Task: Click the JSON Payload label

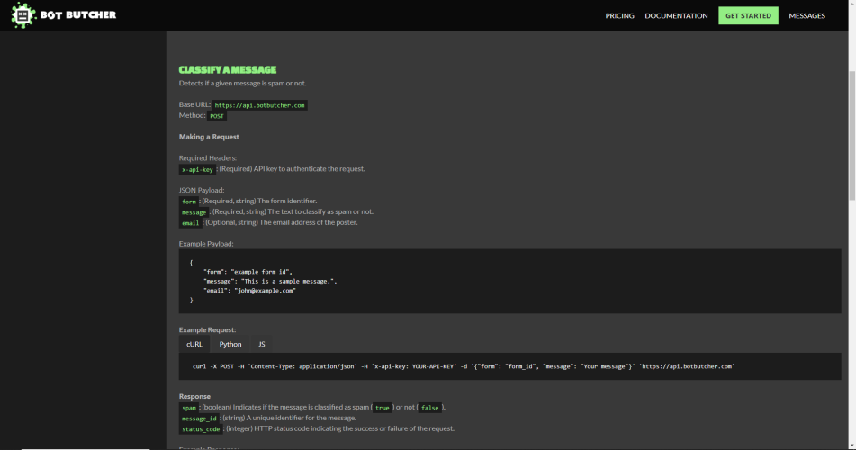Action: (202, 190)
